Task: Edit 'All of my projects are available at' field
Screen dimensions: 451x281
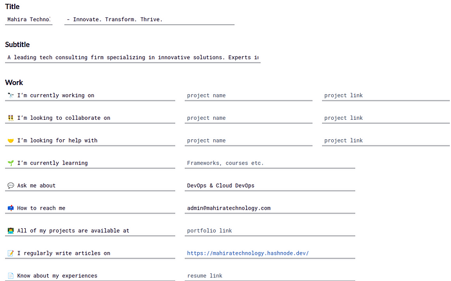Action: pos(90,231)
